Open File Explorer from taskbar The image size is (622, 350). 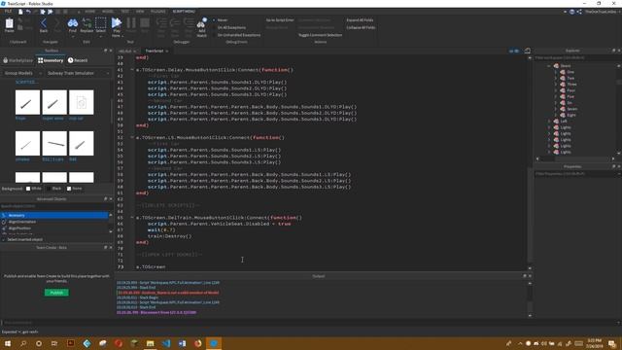pos(150,343)
